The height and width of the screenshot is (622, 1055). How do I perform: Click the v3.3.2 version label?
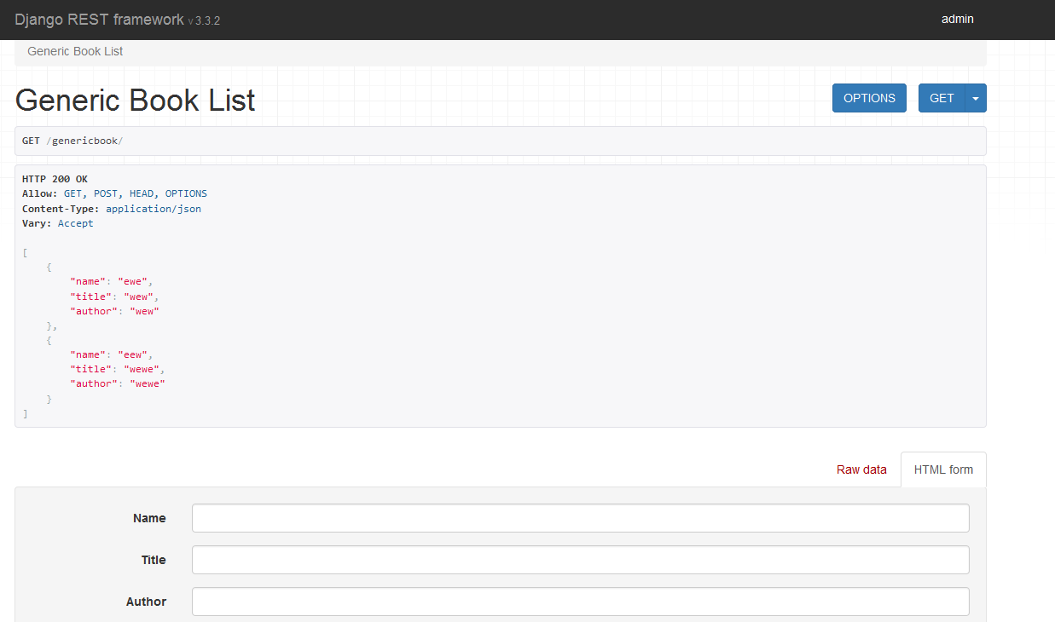(x=204, y=20)
